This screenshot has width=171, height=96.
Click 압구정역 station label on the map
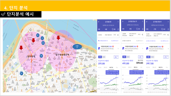[x=31, y=56]
